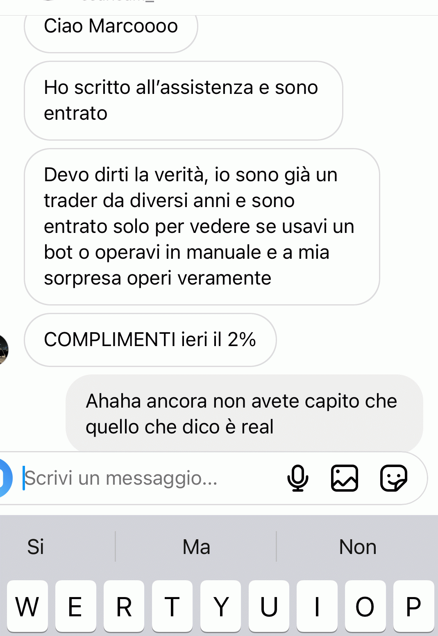The width and height of the screenshot is (438, 636).
Task: Tap the O key
Action: point(365,606)
